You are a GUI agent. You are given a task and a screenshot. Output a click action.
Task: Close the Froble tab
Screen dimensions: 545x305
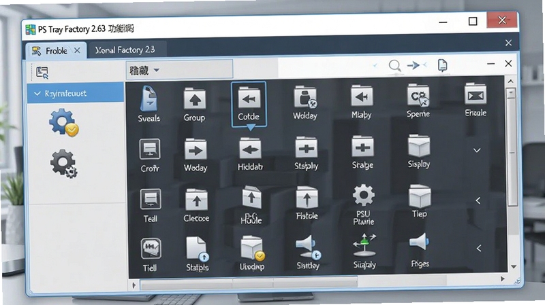click(x=77, y=50)
